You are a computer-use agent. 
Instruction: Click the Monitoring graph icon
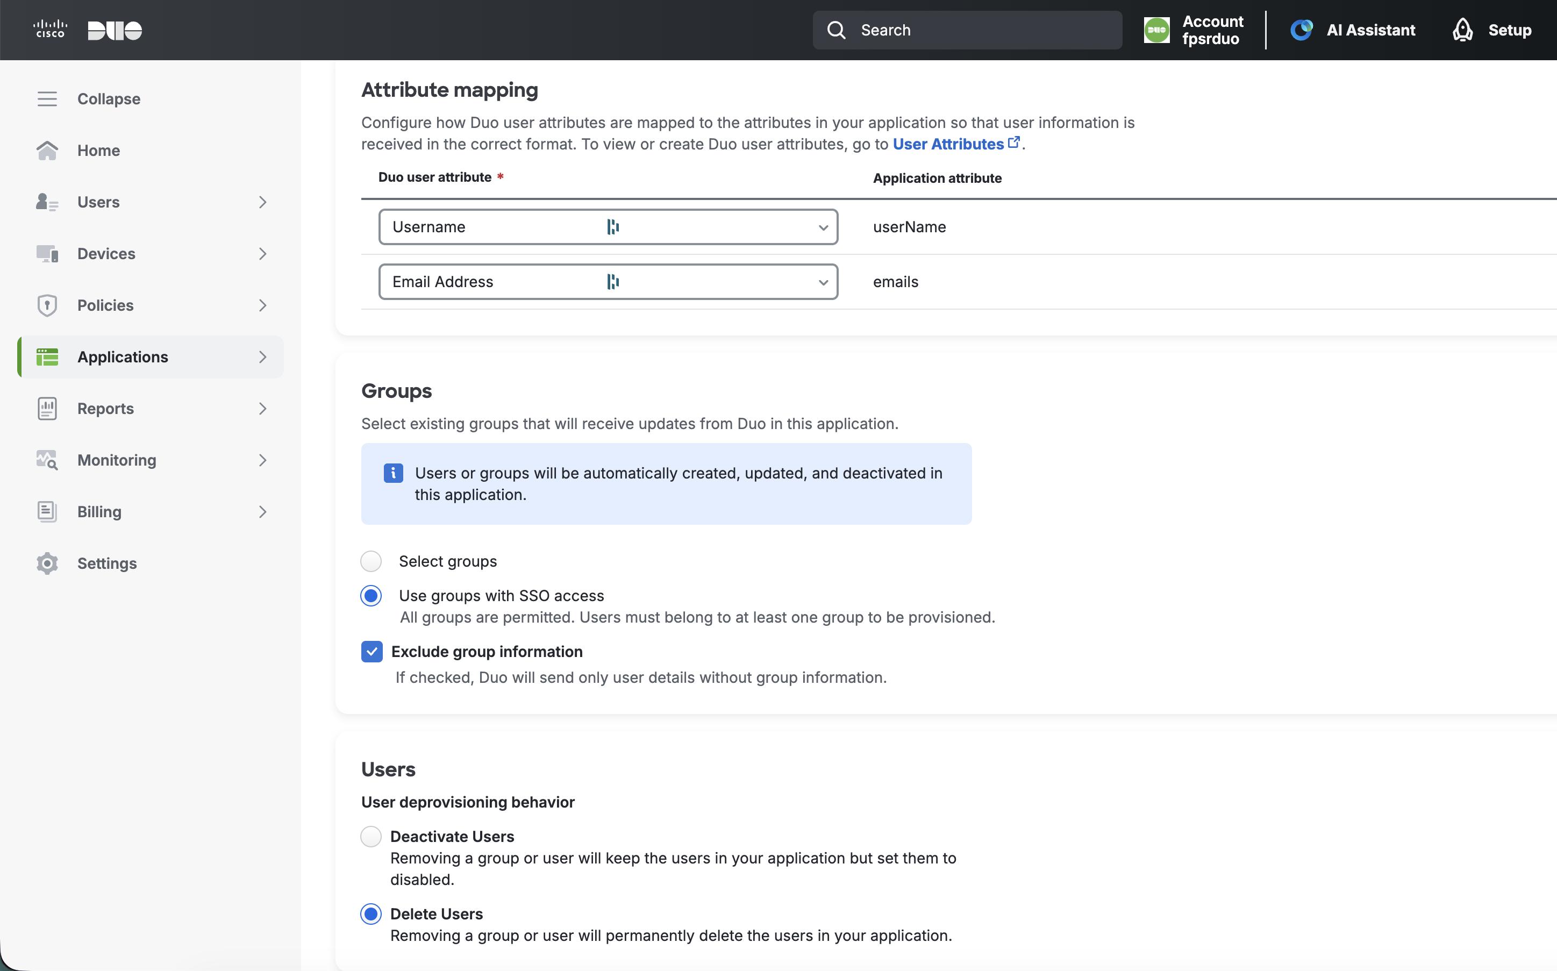point(47,460)
